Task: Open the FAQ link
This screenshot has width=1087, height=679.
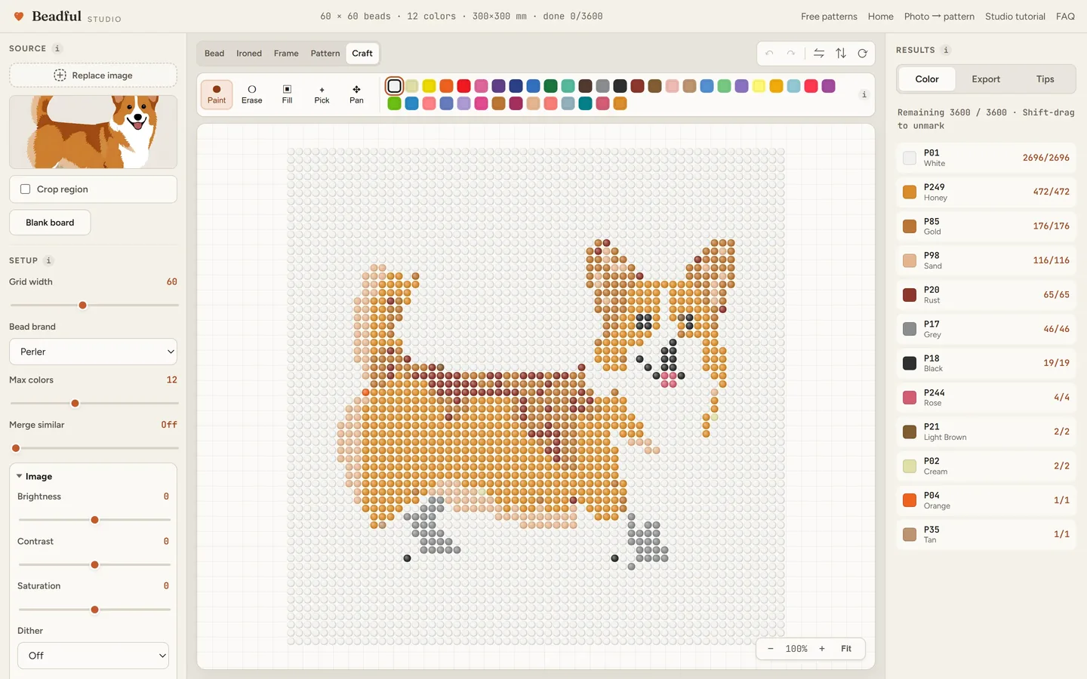Action: pyautogui.click(x=1065, y=17)
